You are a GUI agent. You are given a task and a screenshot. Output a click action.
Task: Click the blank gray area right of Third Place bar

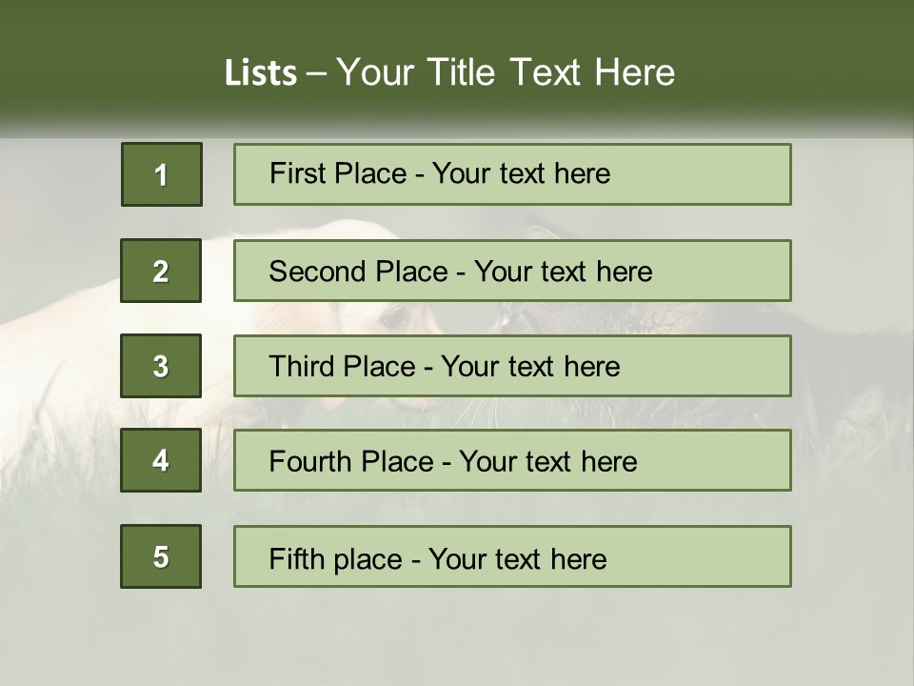point(852,366)
